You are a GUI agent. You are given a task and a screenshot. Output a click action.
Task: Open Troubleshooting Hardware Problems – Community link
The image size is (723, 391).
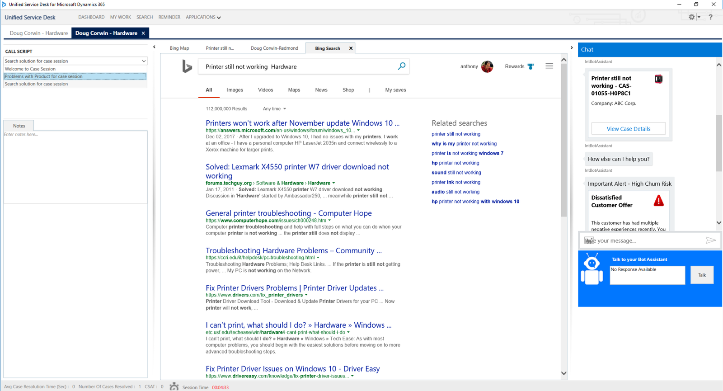pos(294,250)
